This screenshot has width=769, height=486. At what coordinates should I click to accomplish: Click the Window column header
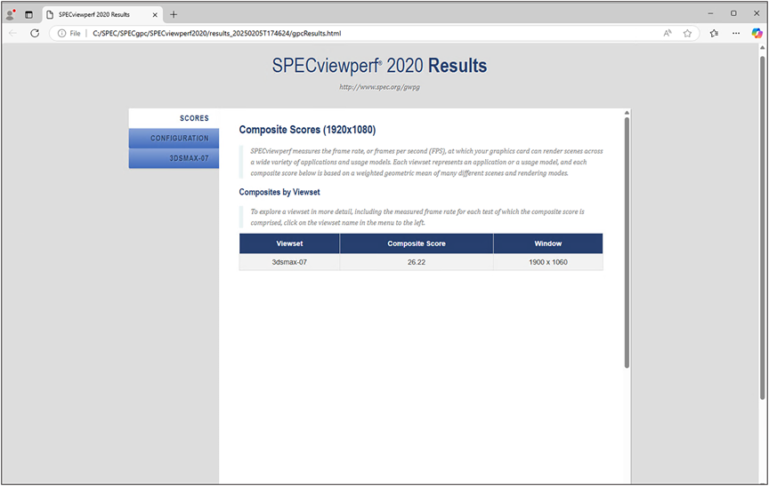pyautogui.click(x=547, y=243)
